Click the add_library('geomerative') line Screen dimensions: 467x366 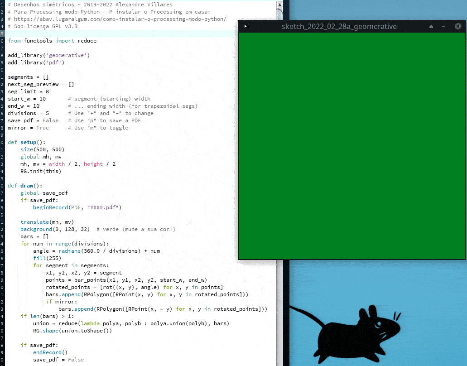point(48,55)
